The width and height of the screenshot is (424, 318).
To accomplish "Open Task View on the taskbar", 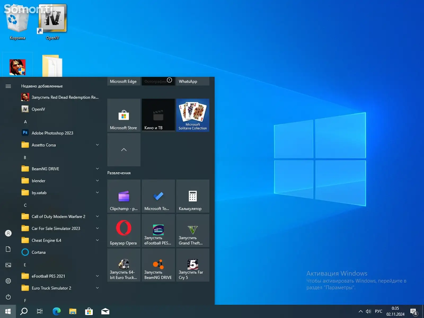I will (40, 311).
